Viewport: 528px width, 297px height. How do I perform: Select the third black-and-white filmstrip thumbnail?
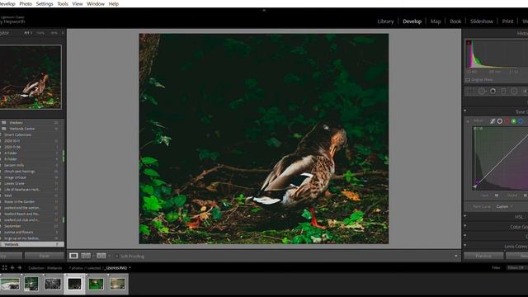pyautogui.click(x=53, y=284)
